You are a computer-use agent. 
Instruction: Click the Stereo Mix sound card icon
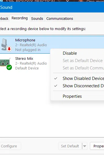click(5, 63)
